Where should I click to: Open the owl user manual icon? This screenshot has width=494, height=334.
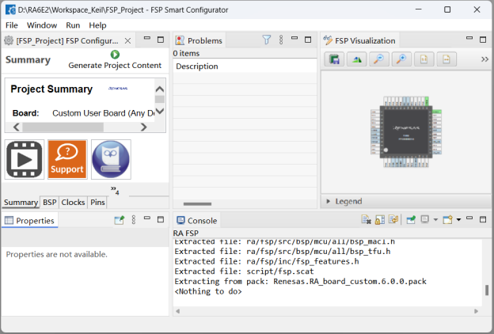click(x=111, y=159)
